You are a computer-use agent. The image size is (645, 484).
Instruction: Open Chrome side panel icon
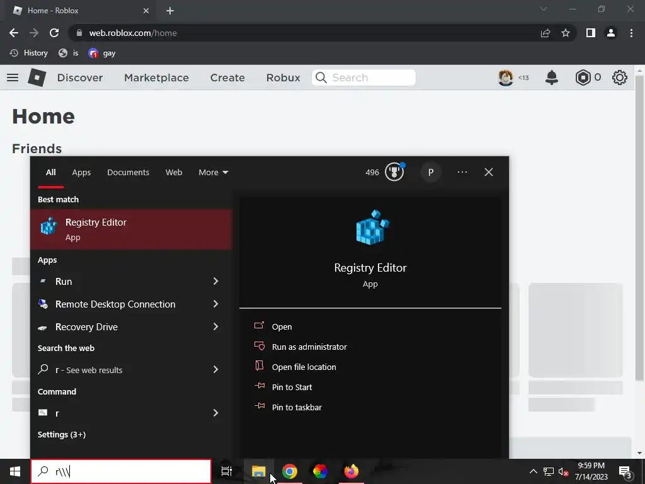pyautogui.click(x=591, y=33)
